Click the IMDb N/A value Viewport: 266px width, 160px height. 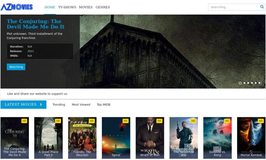[30, 56]
